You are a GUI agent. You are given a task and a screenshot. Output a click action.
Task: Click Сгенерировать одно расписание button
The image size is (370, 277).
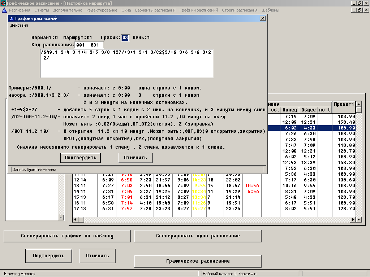198,236
